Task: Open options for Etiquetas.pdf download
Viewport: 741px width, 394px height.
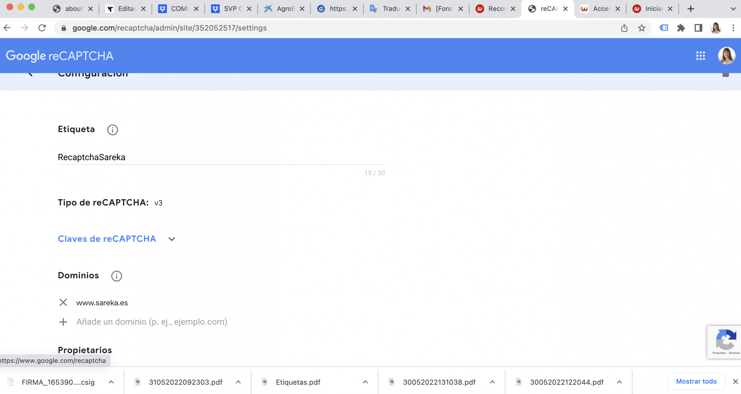Action: pyautogui.click(x=365, y=382)
